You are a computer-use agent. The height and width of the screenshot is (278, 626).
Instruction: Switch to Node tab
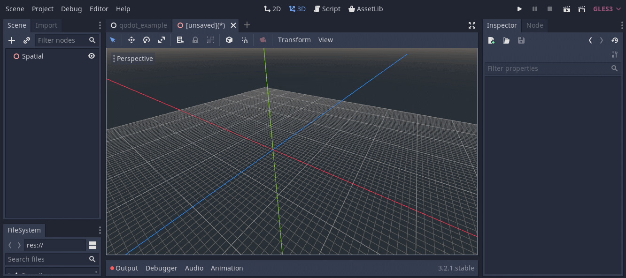pyautogui.click(x=535, y=25)
